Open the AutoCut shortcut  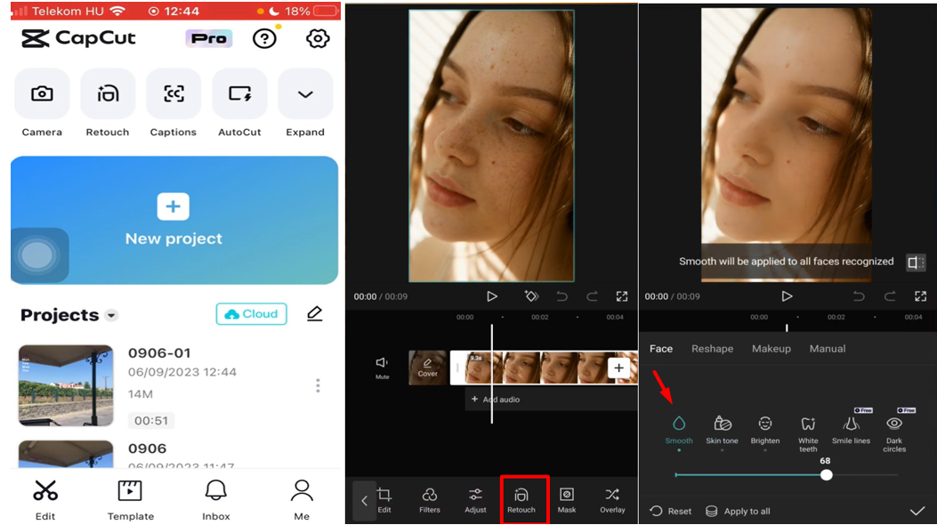(x=239, y=94)
